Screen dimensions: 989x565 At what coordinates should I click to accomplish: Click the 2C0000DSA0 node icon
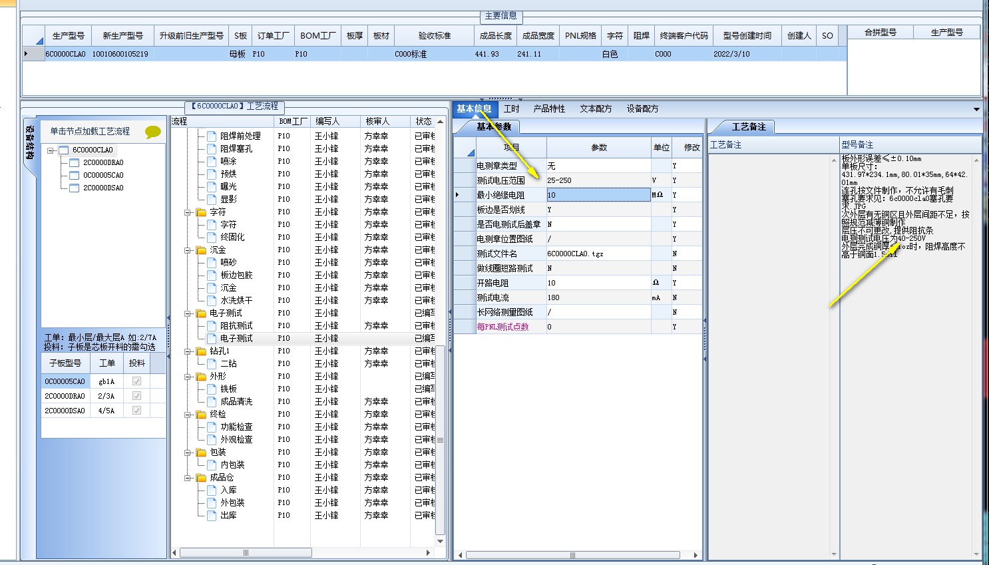75,188
